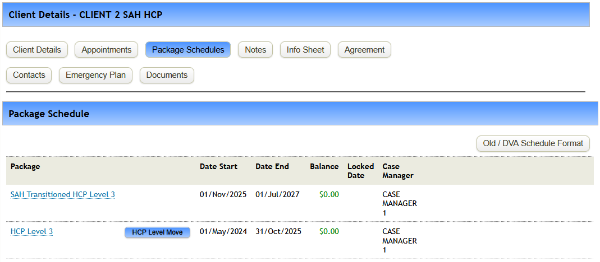This screenshot has width=600, height=262.
Task: Select the 01/May/2024 start date cell
Action: point(223,231)
